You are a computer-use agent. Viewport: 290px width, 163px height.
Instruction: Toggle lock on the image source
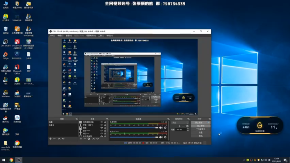click(105, 128)
